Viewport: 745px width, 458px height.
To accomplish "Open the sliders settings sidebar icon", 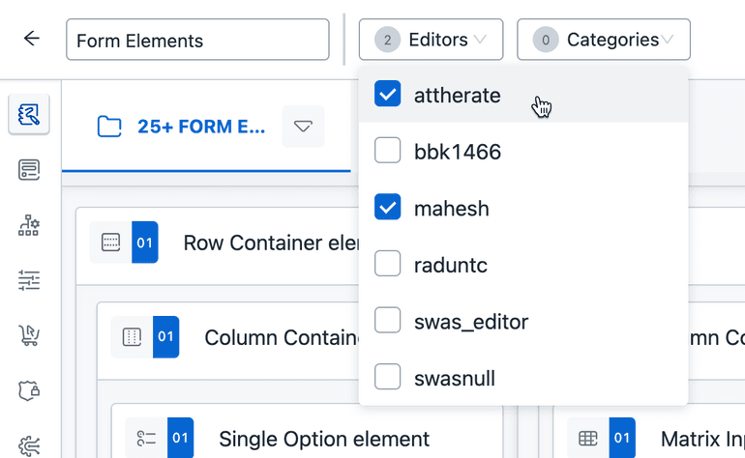I will tap(29, 280).
